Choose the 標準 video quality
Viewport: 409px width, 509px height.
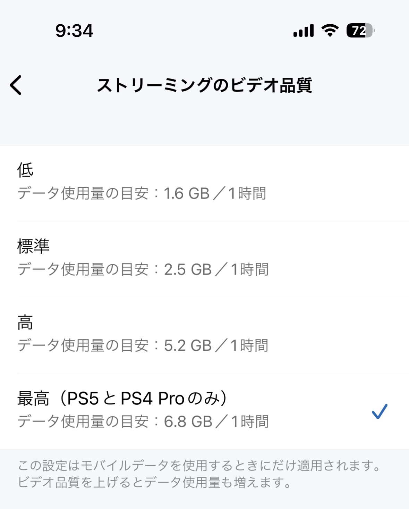pos(33,246)
